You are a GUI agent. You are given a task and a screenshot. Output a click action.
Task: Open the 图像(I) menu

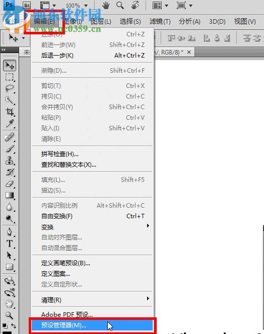click(73, 22)
